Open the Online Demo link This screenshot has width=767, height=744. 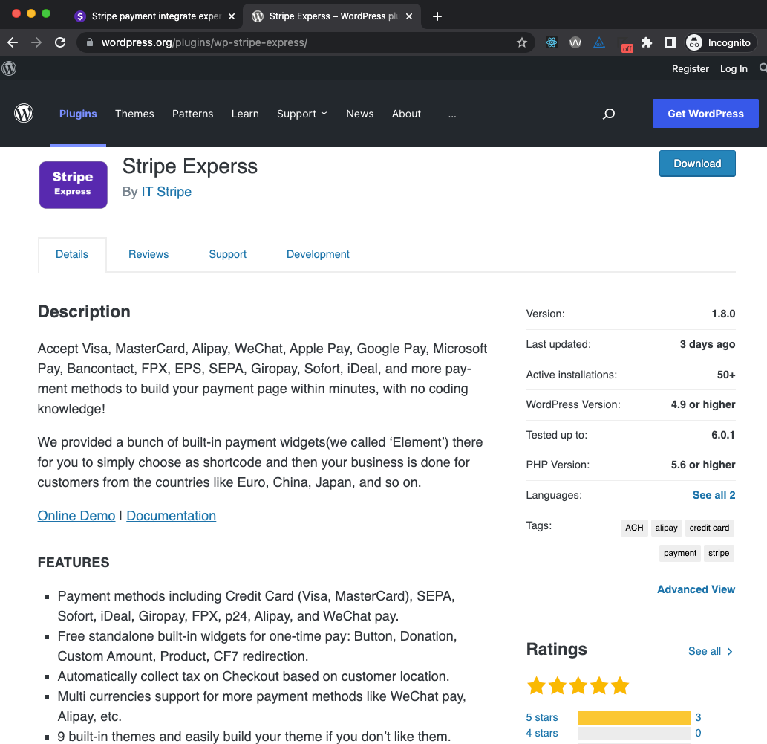point(76,516)
